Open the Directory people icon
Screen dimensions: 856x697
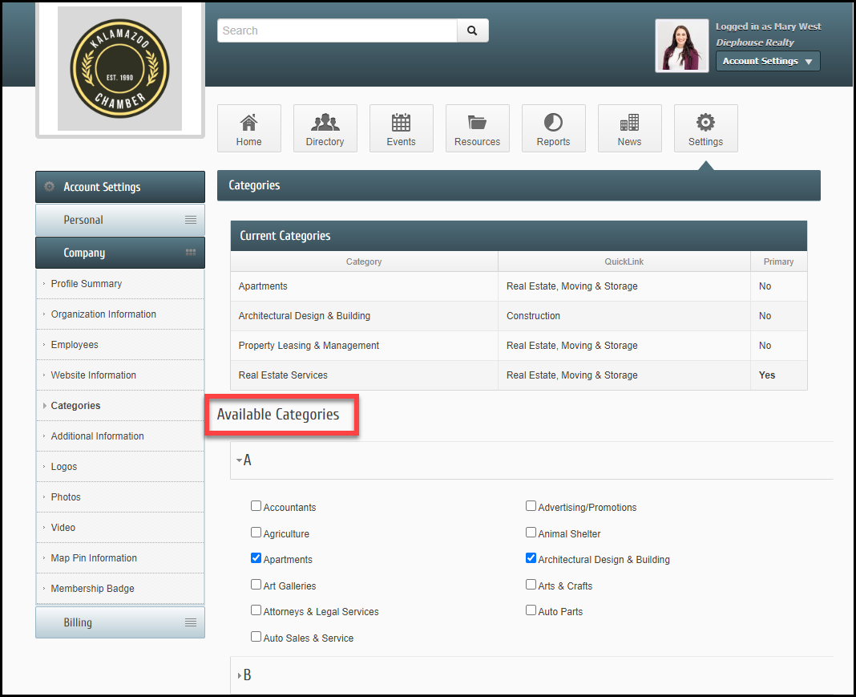325,123
